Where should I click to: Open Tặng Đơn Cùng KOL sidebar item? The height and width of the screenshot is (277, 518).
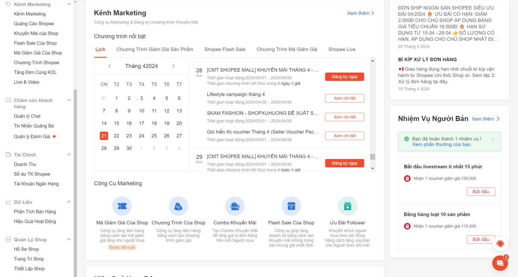(35, 72)
